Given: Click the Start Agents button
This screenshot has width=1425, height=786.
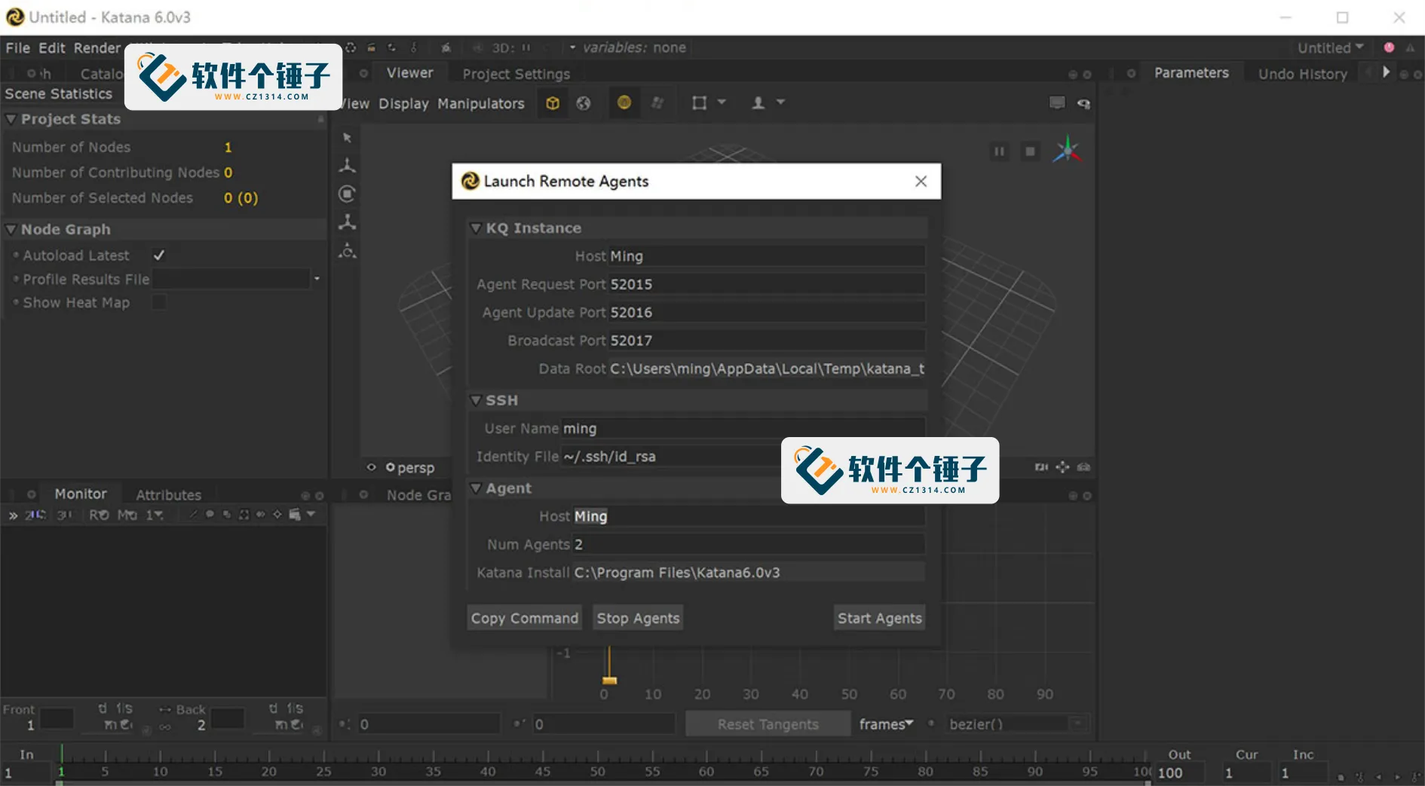Looking at the screenshot, I should click(879, 618).
